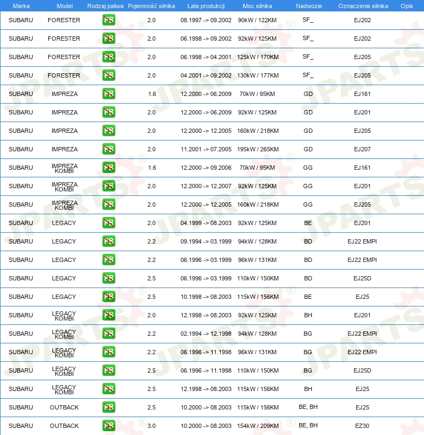The height and width of the screenshot is (435, 424).
Task: Click fuel icon in Legacy Kombi BH EJ201 row
Action: (108, 315)
